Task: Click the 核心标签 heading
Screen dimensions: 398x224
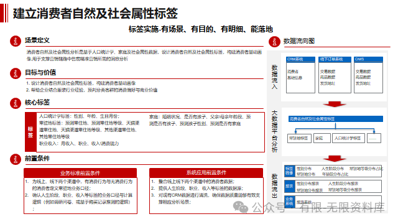Action: click(37, 103)
